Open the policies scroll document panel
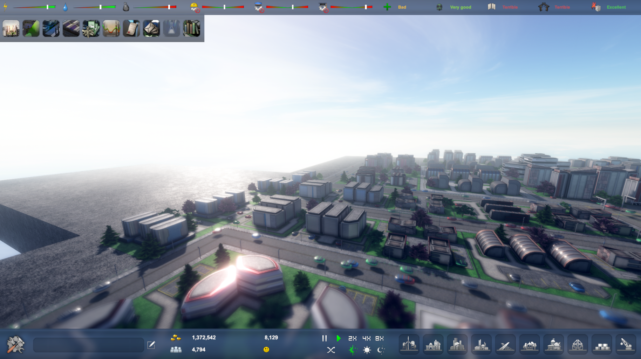 point(131,28)
